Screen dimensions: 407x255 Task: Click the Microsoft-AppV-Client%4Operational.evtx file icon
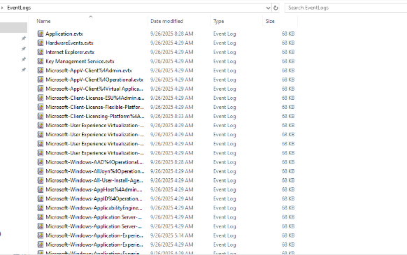pos(41,80)
